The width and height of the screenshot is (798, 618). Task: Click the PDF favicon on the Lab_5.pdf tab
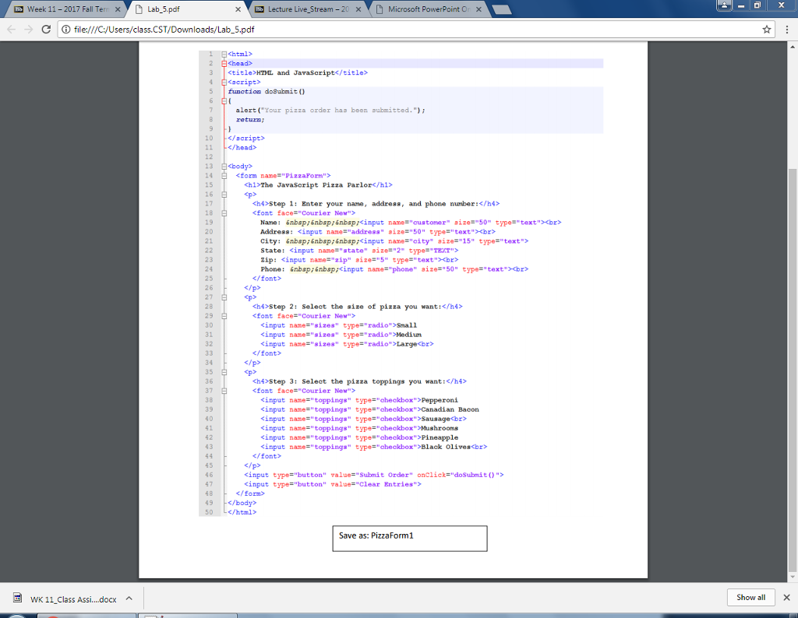(x=139, y=11)
